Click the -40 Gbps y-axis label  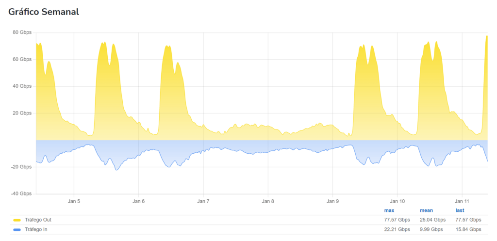pos(21,194)
